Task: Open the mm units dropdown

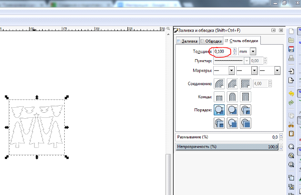Action: coord(247,52)
